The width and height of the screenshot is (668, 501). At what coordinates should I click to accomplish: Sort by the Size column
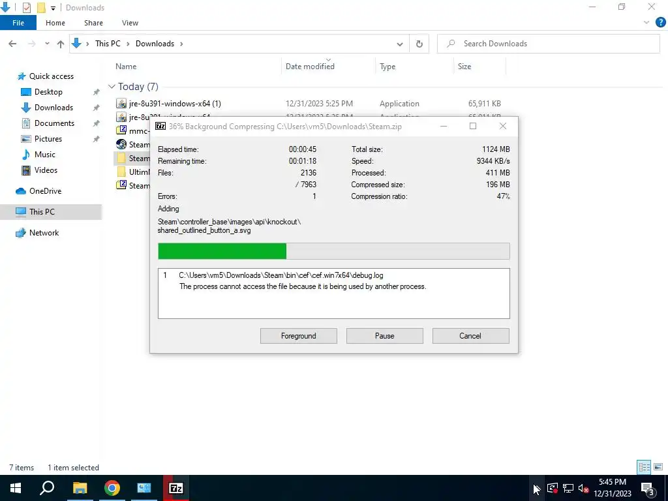pos(464,67)
